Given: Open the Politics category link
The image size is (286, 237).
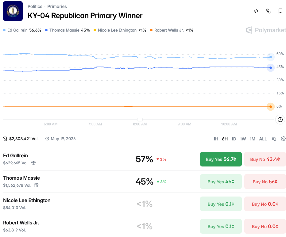Looking at the screenshot, I should [x=35, y=6].
